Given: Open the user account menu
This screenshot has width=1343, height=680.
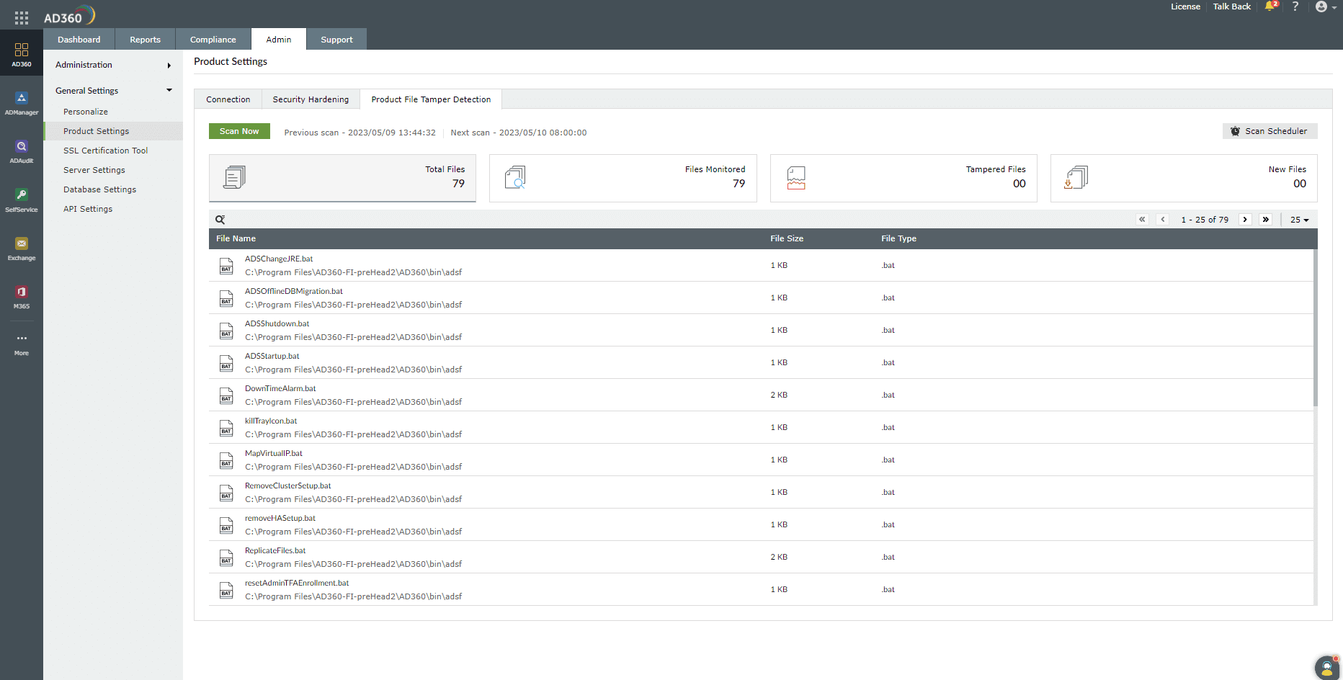Looking at the screenshot, I should click(1326, 6).
